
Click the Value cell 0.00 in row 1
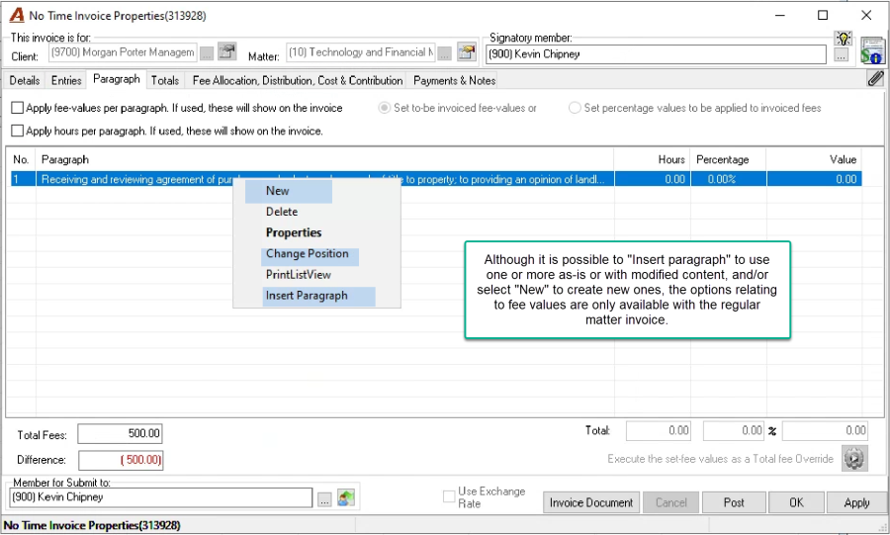814,179
